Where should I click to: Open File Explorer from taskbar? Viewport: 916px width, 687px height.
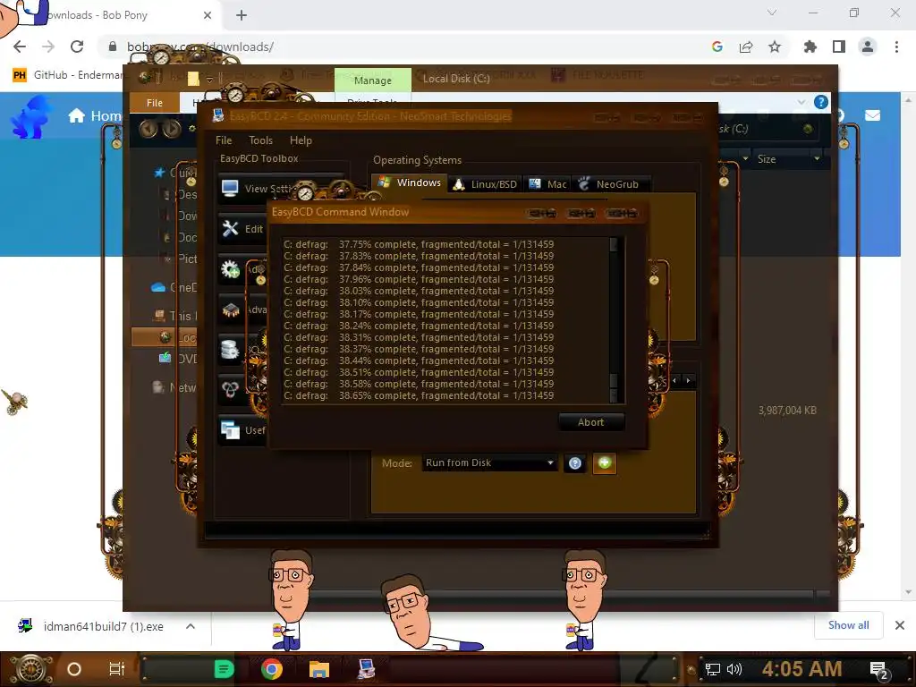tap(319, 669)
